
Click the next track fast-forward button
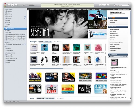pyautogui.click(x=16, y=5)
